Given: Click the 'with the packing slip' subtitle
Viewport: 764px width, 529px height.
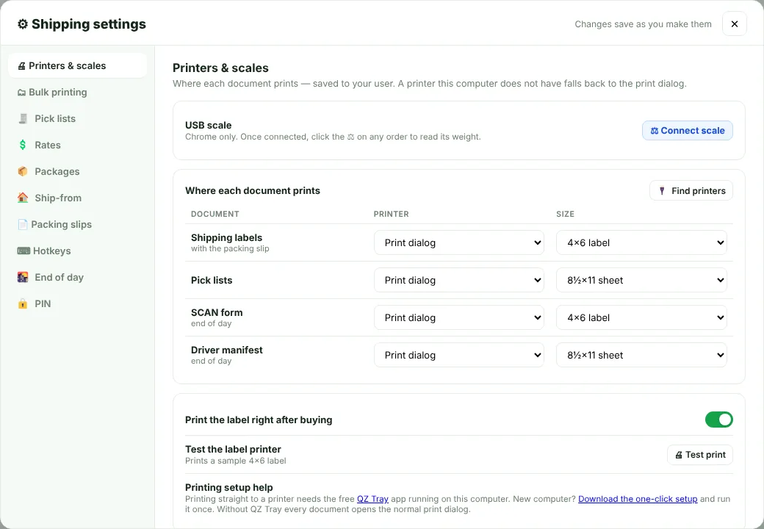Looking at the screenshot, I should (230, 249).
